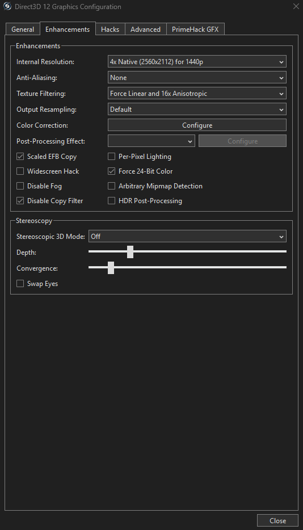The height and width of the screenshot is (530, 303).
Task: Click the Stereoscopic 3D Mode label
Action: click(51, 237)
